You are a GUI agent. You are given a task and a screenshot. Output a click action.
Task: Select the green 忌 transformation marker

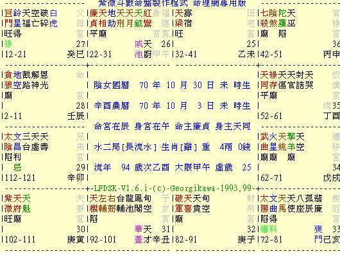point(17,167)
